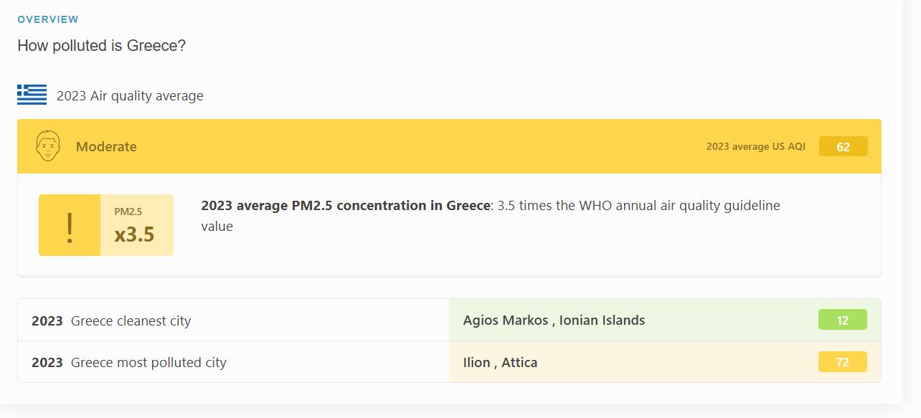Screen dimensions: 921x418
Task: Click the bold PM2.5 concentration in Greece text
Action: [345, 205]
